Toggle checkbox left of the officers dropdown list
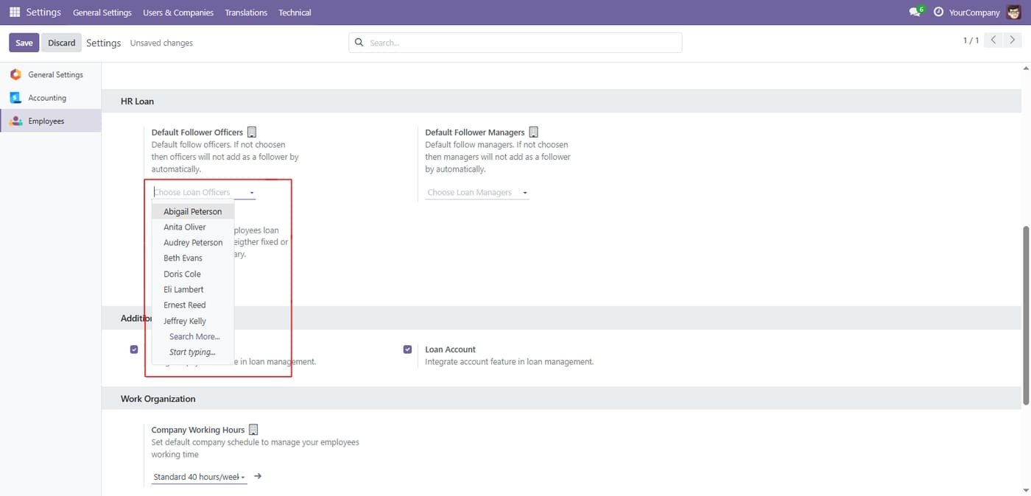This screenshot has width=1031, height=496. 133,350
